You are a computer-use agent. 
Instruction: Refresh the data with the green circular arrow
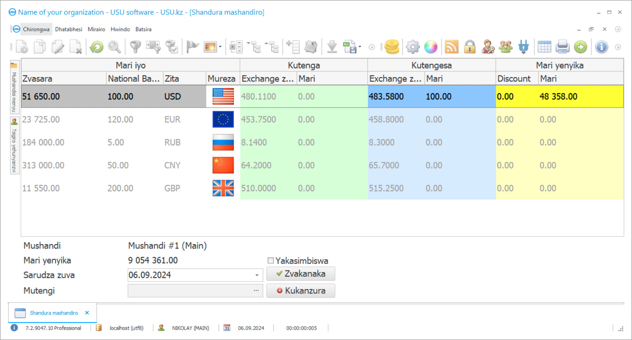click(96, 47)
